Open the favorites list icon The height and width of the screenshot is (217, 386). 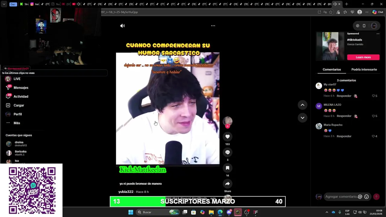click(345, 12)
